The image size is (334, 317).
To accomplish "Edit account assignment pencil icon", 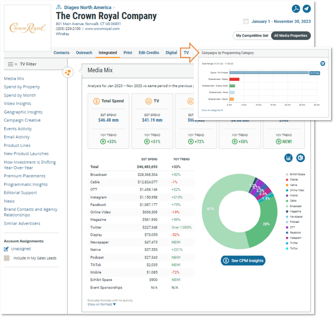I will 7,249.
